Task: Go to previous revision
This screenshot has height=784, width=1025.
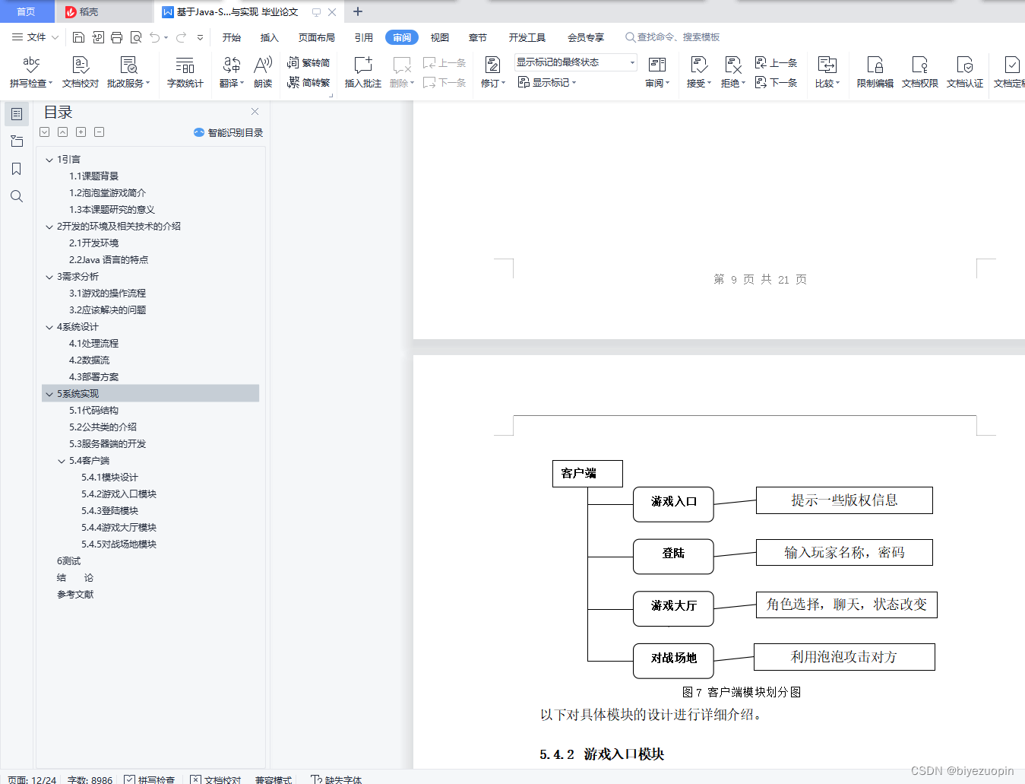Action: (x=776, y=62)
